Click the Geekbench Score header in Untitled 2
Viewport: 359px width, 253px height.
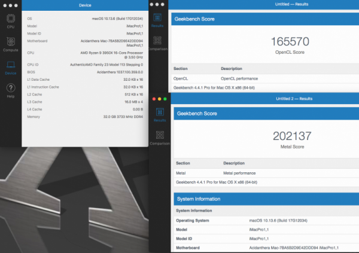(266, 114)
